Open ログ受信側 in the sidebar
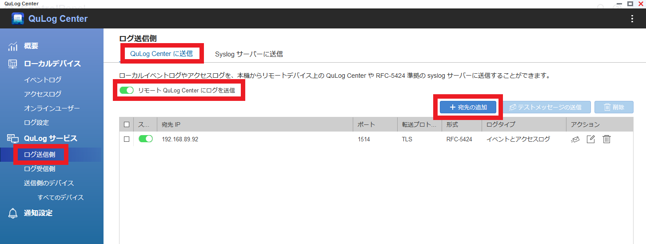 pyautogui.click(x=40, y=169)
